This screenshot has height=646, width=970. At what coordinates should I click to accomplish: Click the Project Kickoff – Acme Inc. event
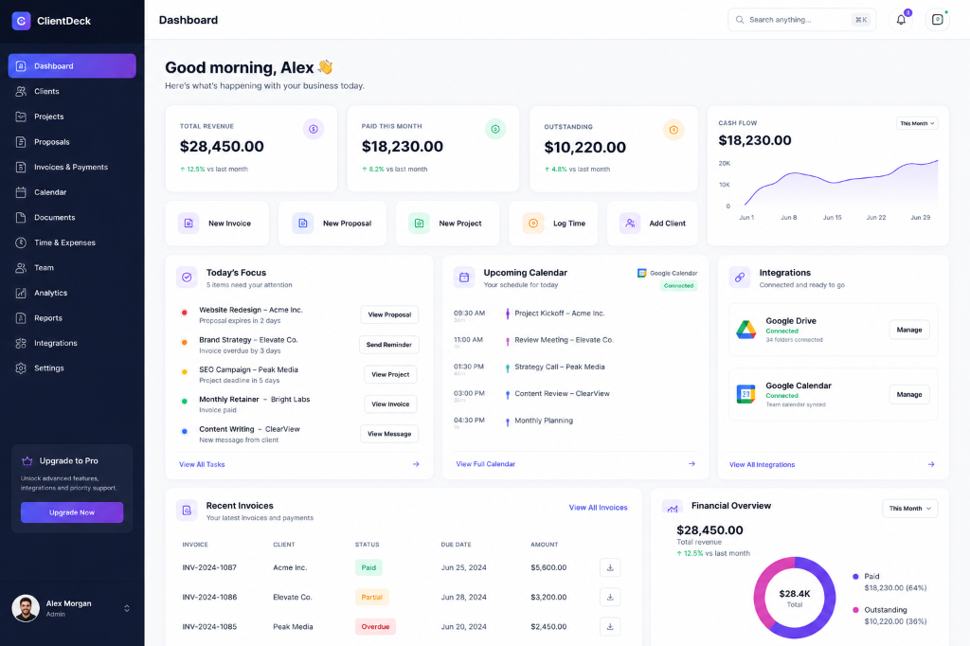point(559,314)
